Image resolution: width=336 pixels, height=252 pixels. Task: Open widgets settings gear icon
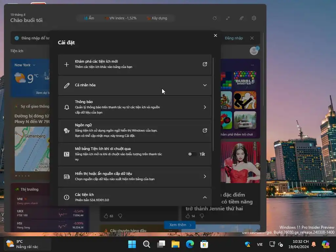(x=254, y=18)
